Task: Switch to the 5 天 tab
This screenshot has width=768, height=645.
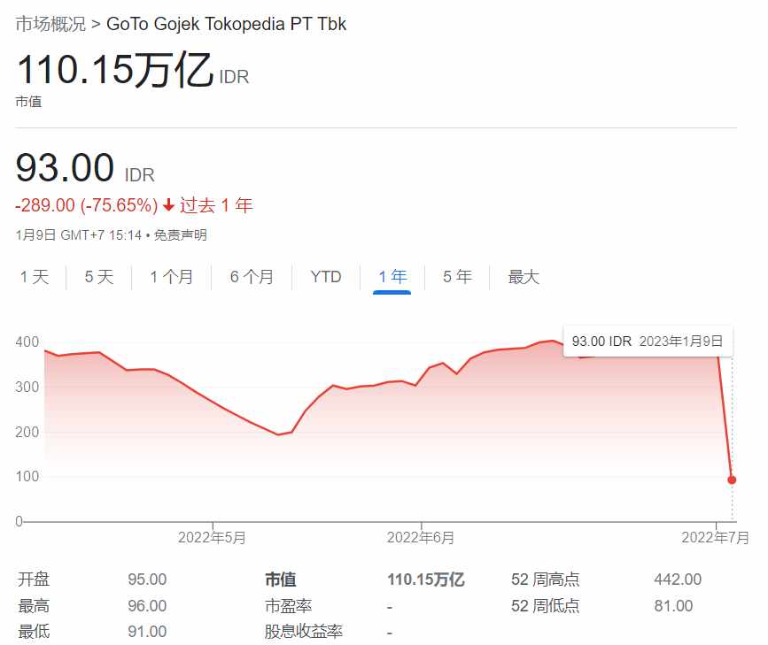Action: point(99,277)
